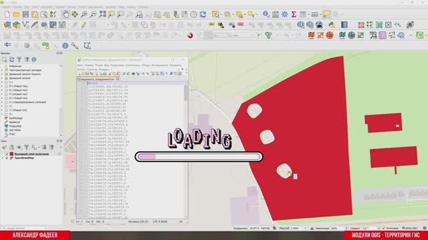Open the Data Source Manager
This screenshot has width=428, height=240.
[7, 25]
